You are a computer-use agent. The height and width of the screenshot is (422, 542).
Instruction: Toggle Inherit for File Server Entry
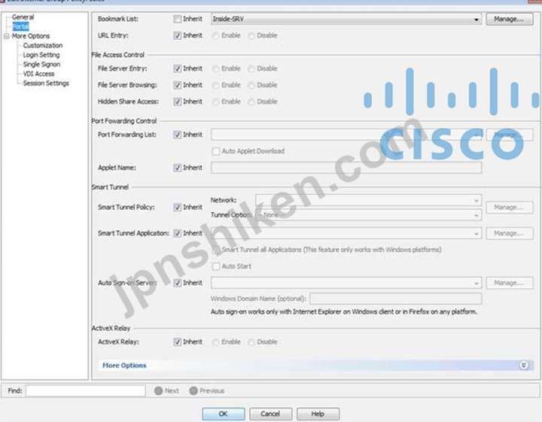pyautogui.click(x=178, y=68)
